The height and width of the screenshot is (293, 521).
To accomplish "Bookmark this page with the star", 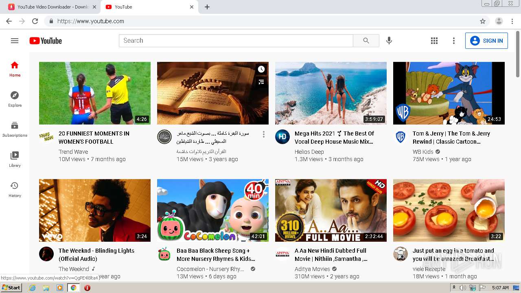I will [x=483, y=21].
